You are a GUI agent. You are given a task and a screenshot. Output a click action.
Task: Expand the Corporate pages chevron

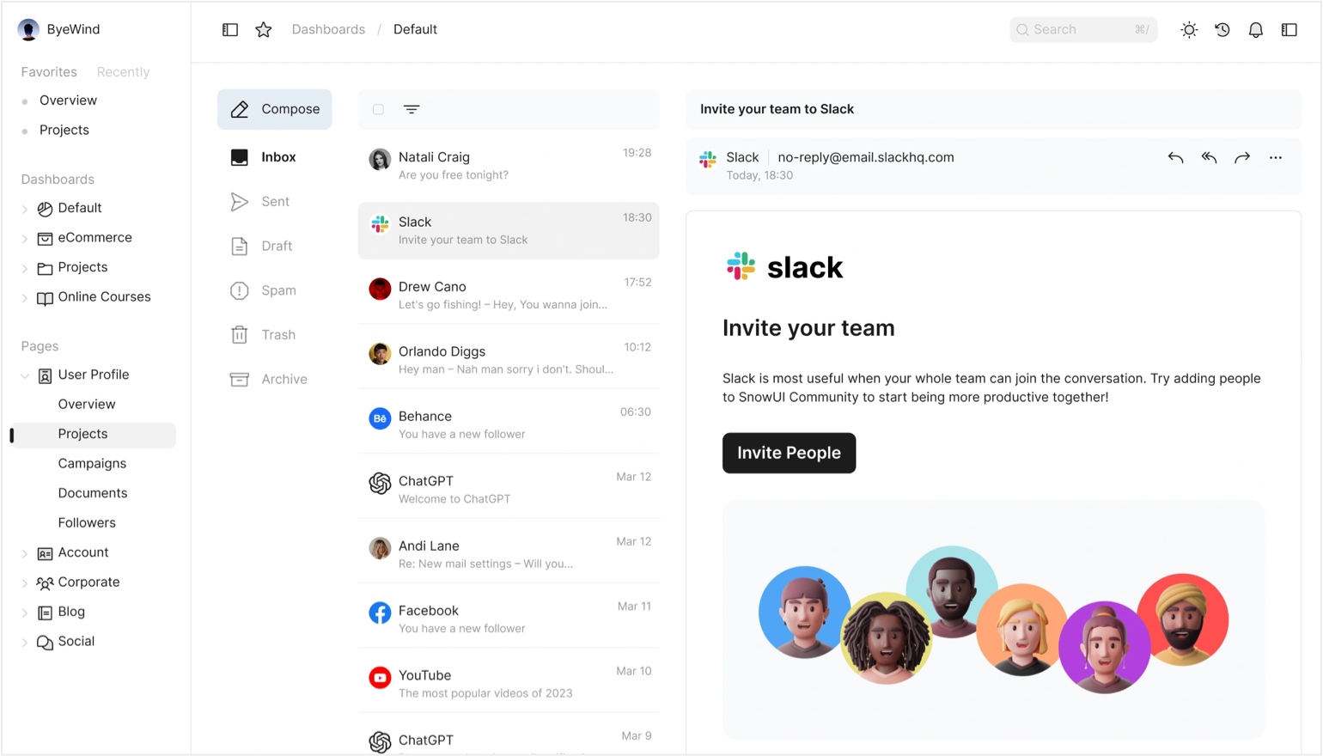tap(25, 582)
